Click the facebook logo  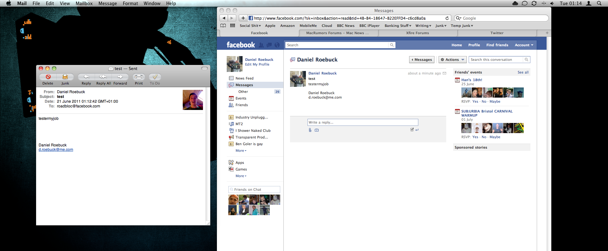241,45
